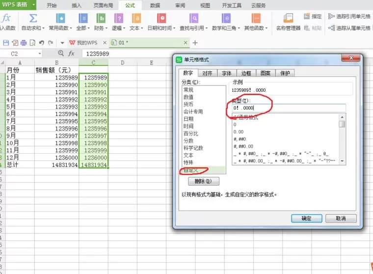Open the 页面布局 ribbon tab
Screen dimensions: 373x274
tap(103, 5)
